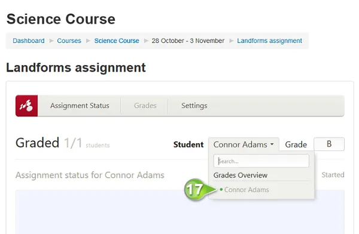Click the green status dot beside Connor Adams
The height and width of the screenshot is (234, 359).
[x=221, y=189]
